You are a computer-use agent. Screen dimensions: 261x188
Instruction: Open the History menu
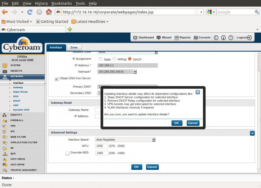pyautogui.click(x=41, y=3)
